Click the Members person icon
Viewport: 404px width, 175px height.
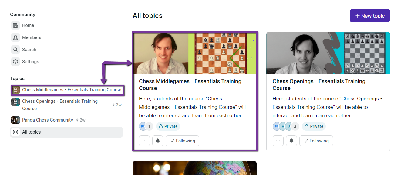tap(15, 37)
